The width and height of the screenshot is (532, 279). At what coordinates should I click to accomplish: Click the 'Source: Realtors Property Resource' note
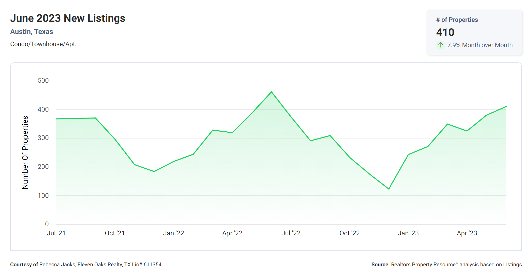point(446,265)
